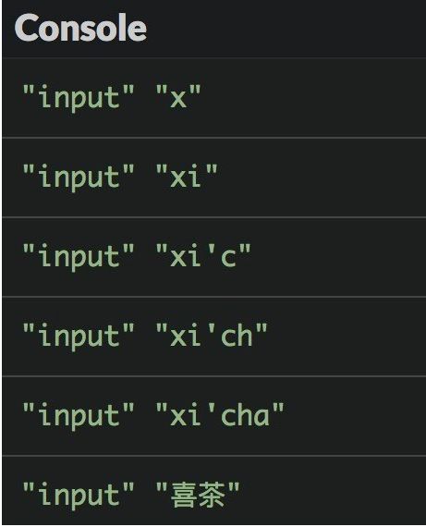Click "input" label in the "喜茶" row
Image resolution: width=426 pixels, height=527 pixels.
tap(79, 495)
